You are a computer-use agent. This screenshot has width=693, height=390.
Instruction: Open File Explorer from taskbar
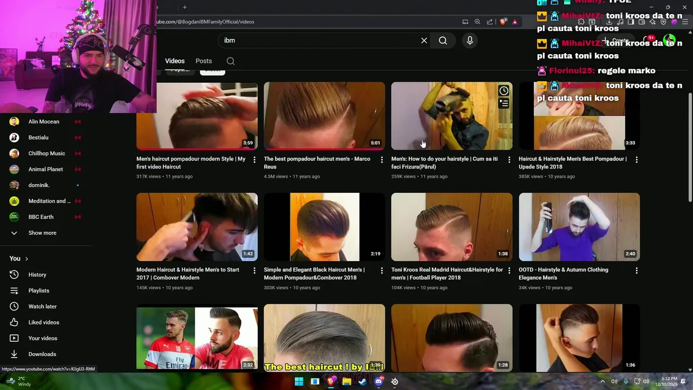click(x=346, y=381)
